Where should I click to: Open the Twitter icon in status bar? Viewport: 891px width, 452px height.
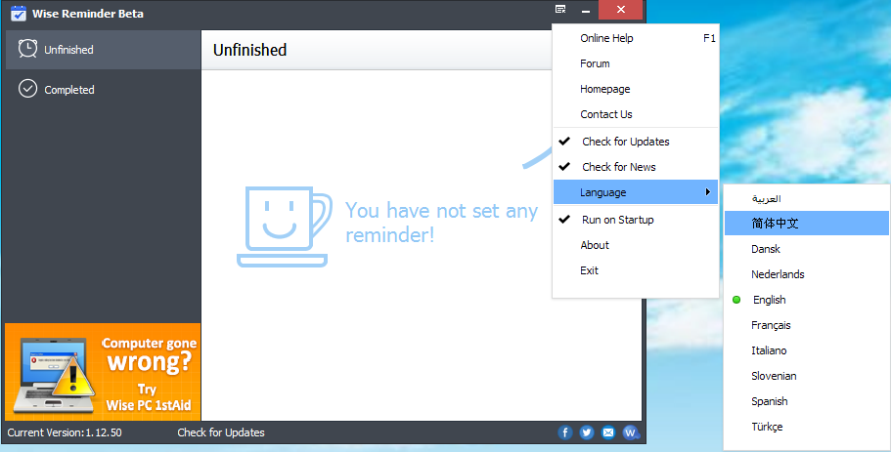click(x=587, y=432)
